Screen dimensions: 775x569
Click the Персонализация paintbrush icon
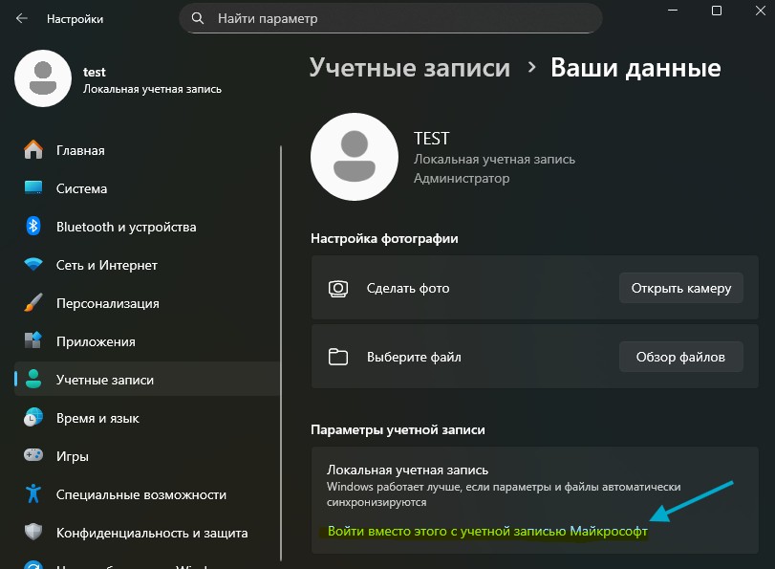[33, 303]
